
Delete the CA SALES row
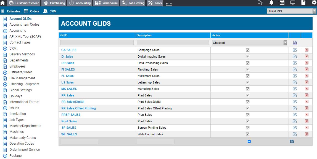(307, 50)
